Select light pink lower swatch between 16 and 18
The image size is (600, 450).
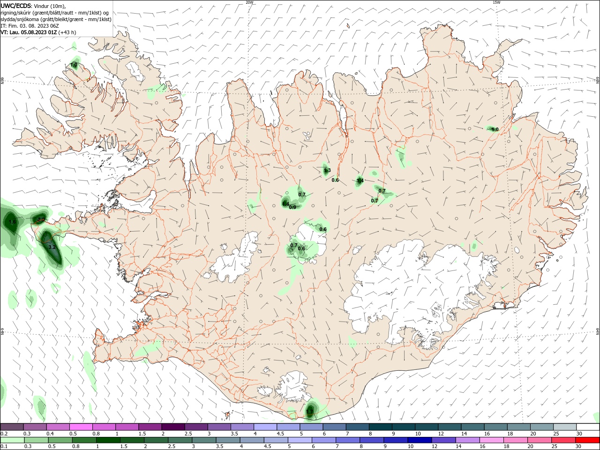[492, 440]
